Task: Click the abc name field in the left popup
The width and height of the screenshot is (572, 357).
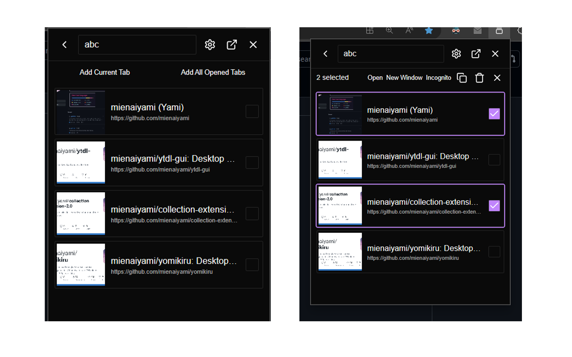Action: [x=137, y=45]
